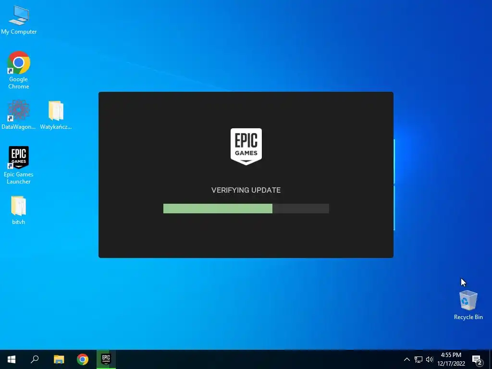Open the notification Action Center

[x=477, y=359]
